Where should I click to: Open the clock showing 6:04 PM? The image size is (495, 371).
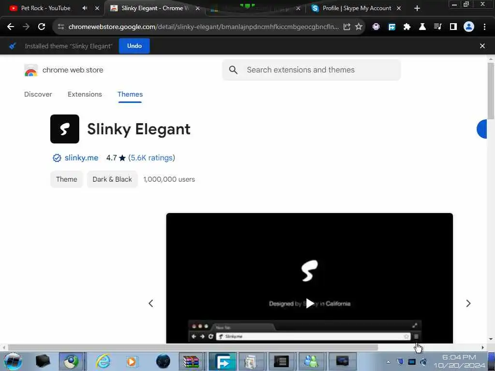(x=459, y=361)
